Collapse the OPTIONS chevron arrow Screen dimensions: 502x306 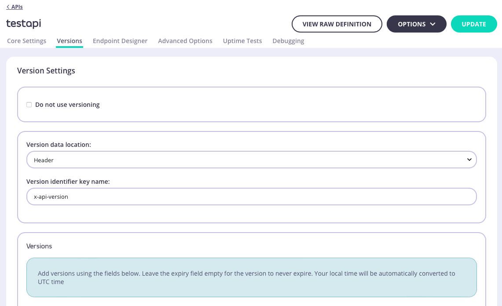pyautogui.click(x=433, y=24)
